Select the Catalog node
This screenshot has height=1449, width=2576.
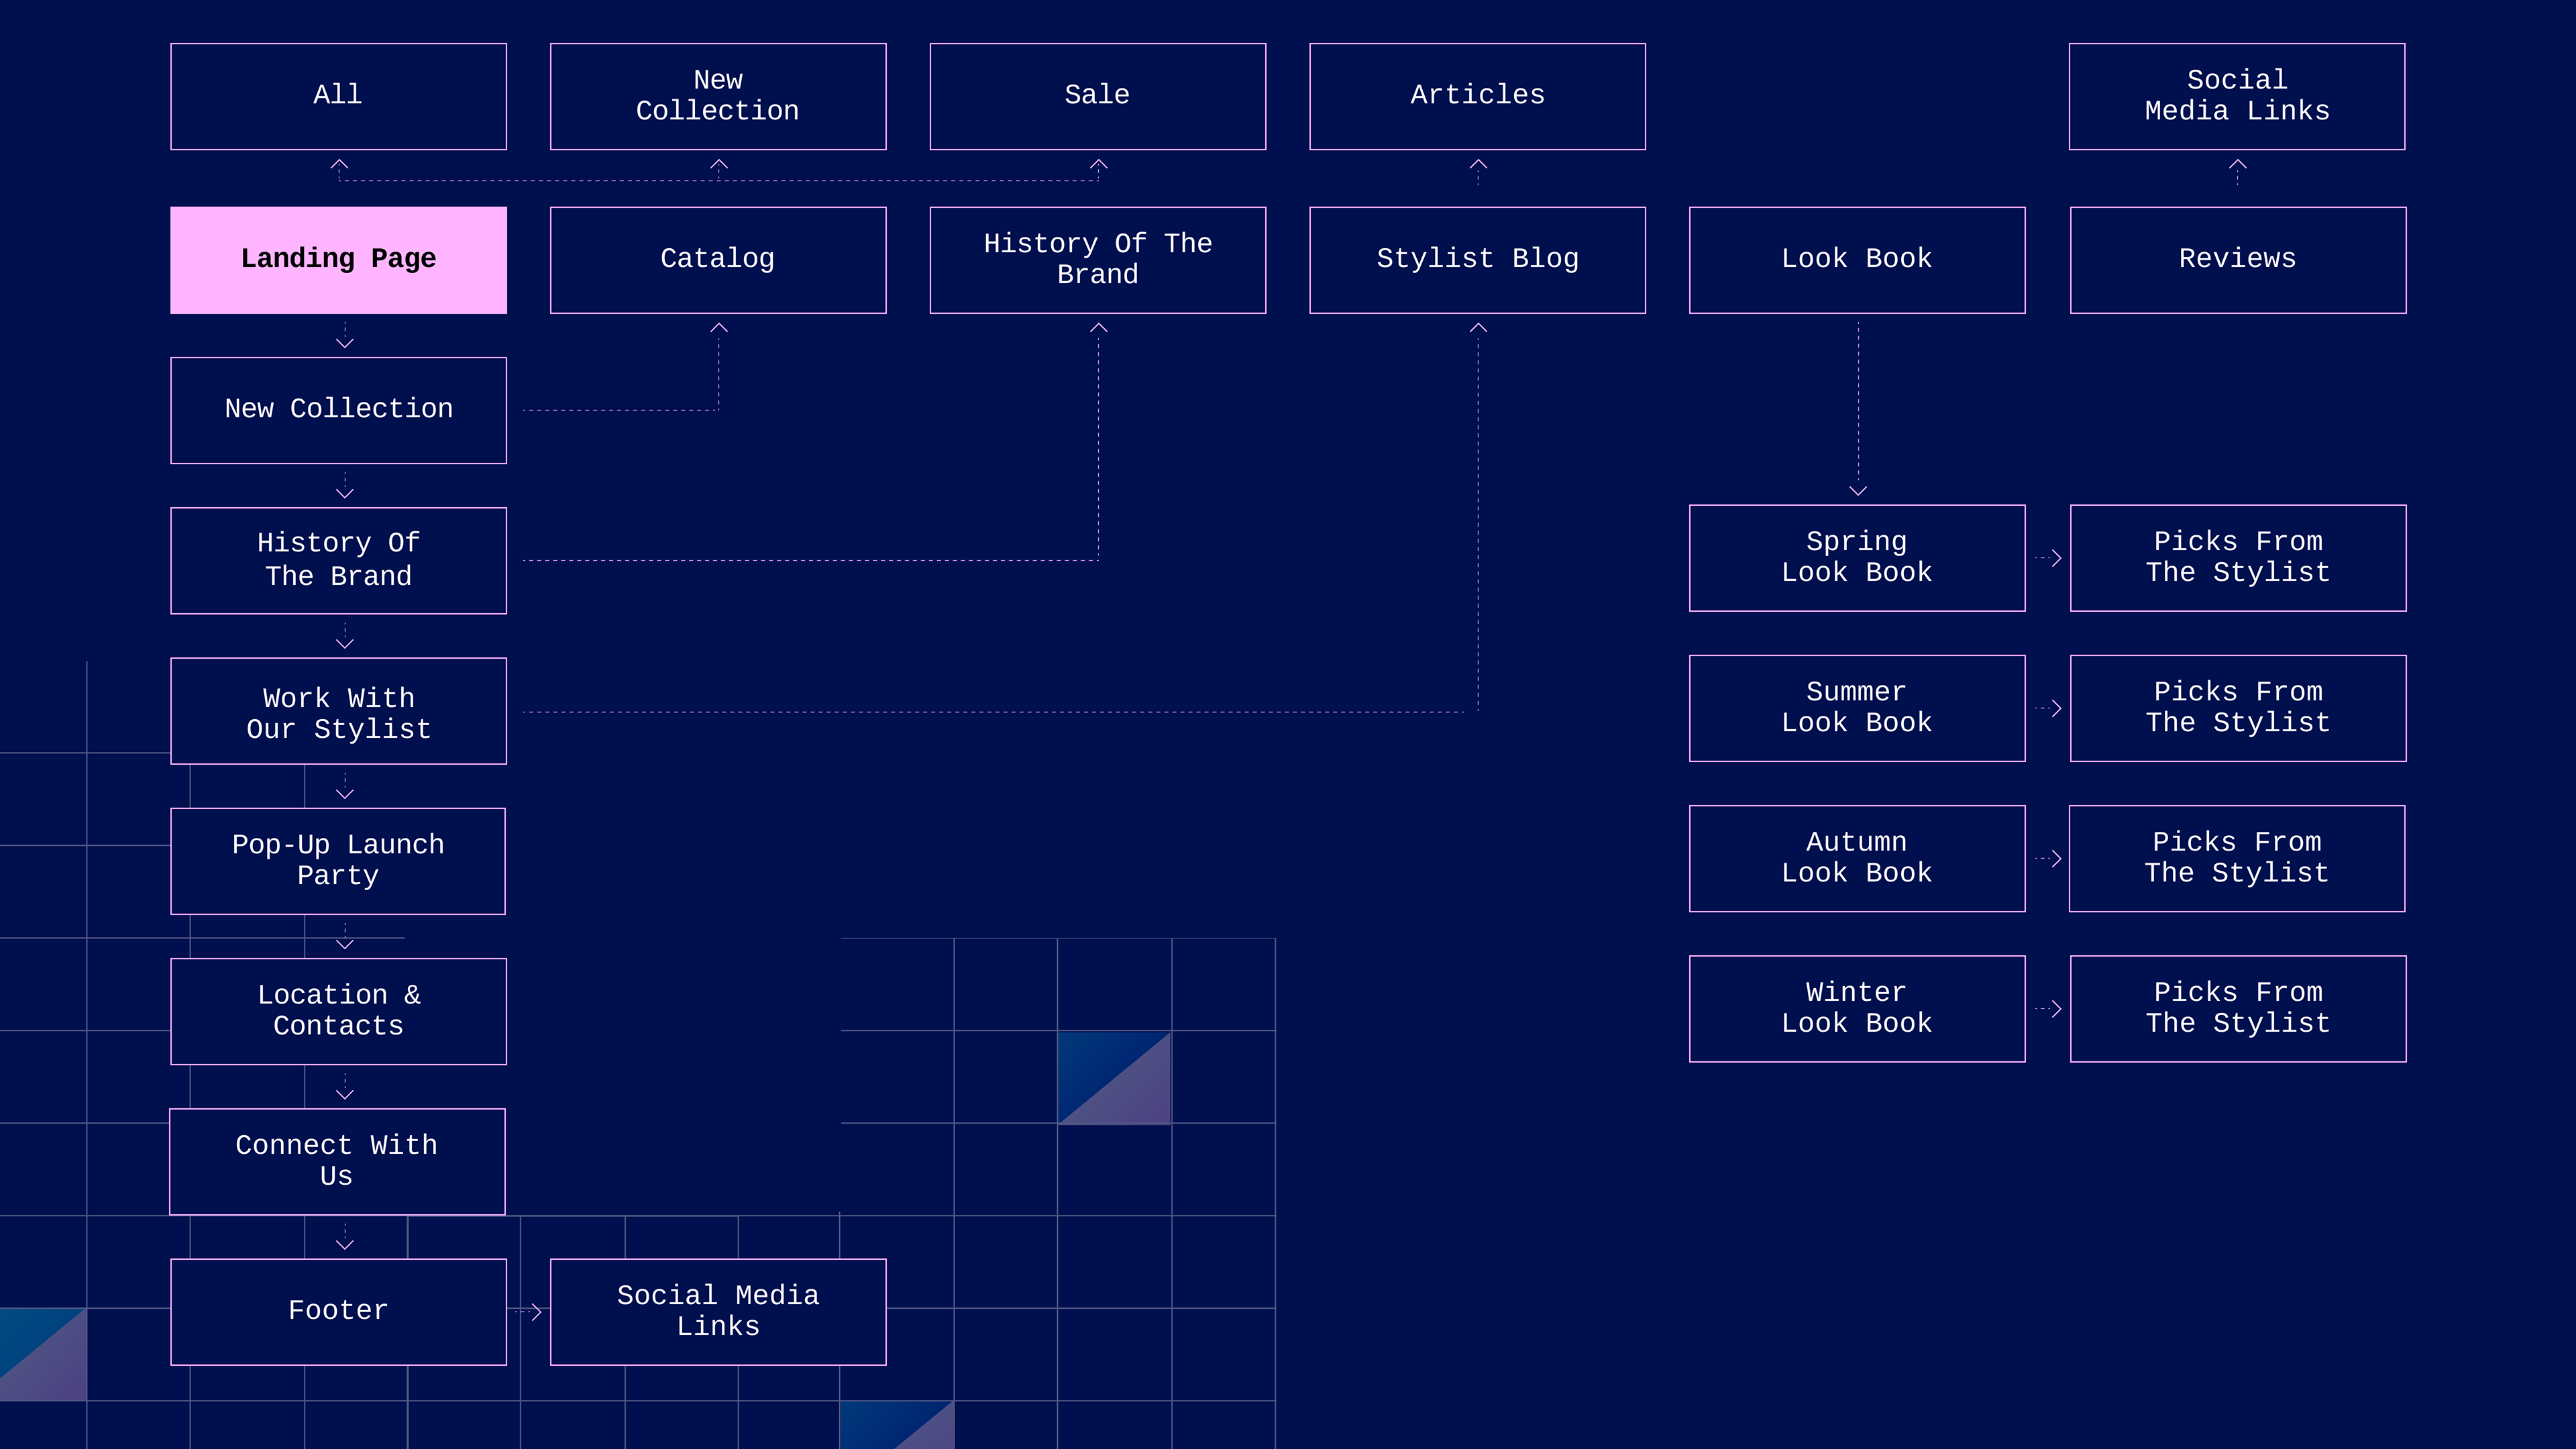tap(717, 259)
